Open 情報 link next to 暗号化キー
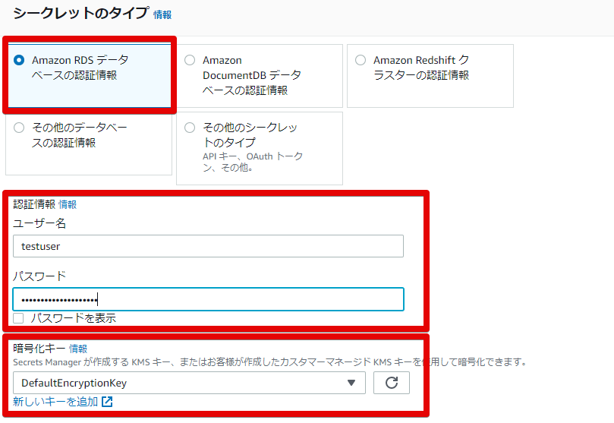 click(78, 349)
